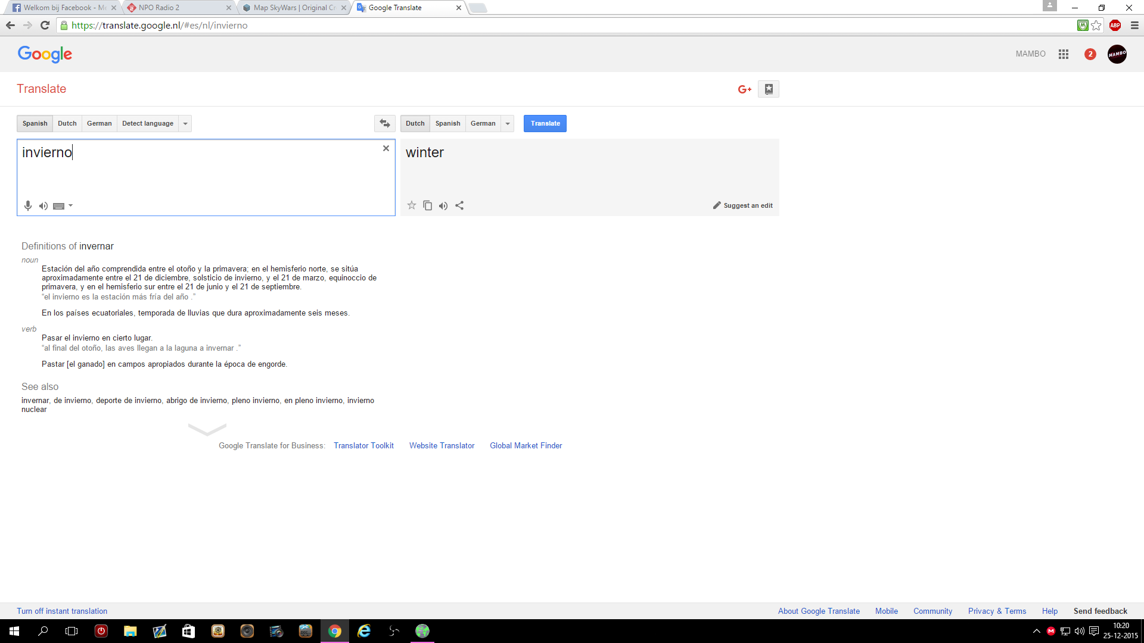Click the microphone voice input icon
This screenshot has width=1144, height=643.
click(27, 205)
